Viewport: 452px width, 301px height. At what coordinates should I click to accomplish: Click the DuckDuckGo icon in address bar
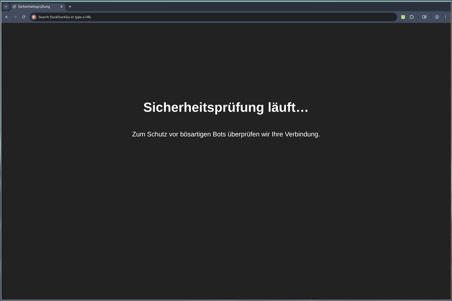tap(34, 17)
